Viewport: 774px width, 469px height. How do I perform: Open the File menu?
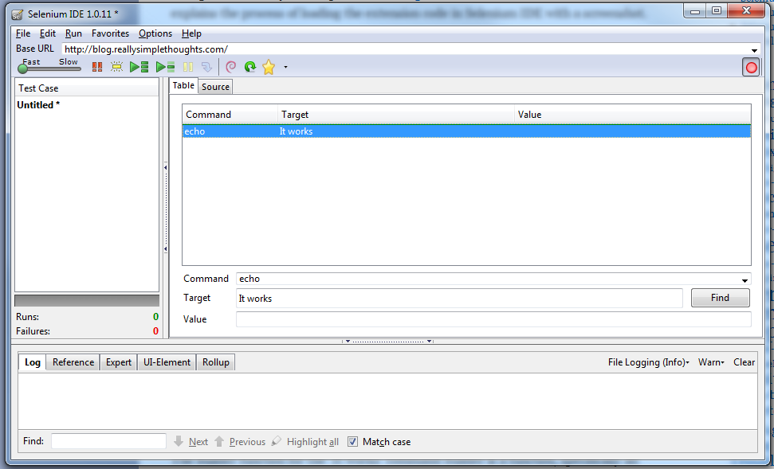point(22,33)
